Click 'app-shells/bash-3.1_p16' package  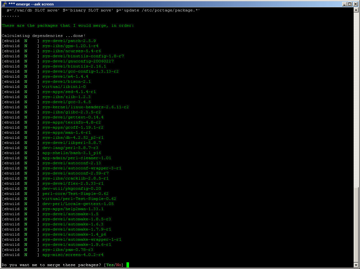[x=72, y=153]
